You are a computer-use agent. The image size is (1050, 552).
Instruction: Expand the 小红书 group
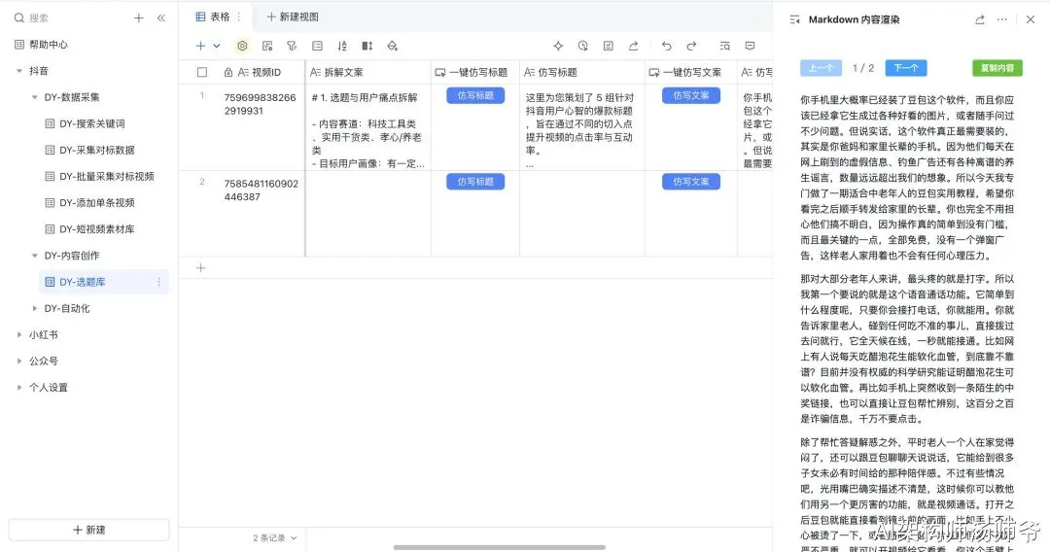coord(19,334)
